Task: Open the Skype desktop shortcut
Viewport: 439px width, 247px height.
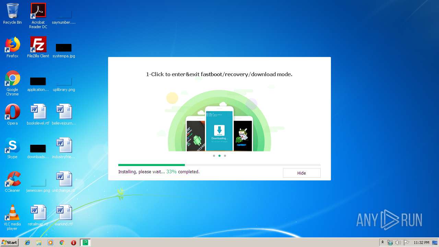Action: tap(12, 148)
